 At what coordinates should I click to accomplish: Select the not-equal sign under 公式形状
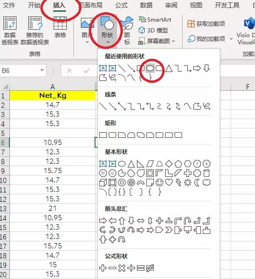(x=150, y=268)
